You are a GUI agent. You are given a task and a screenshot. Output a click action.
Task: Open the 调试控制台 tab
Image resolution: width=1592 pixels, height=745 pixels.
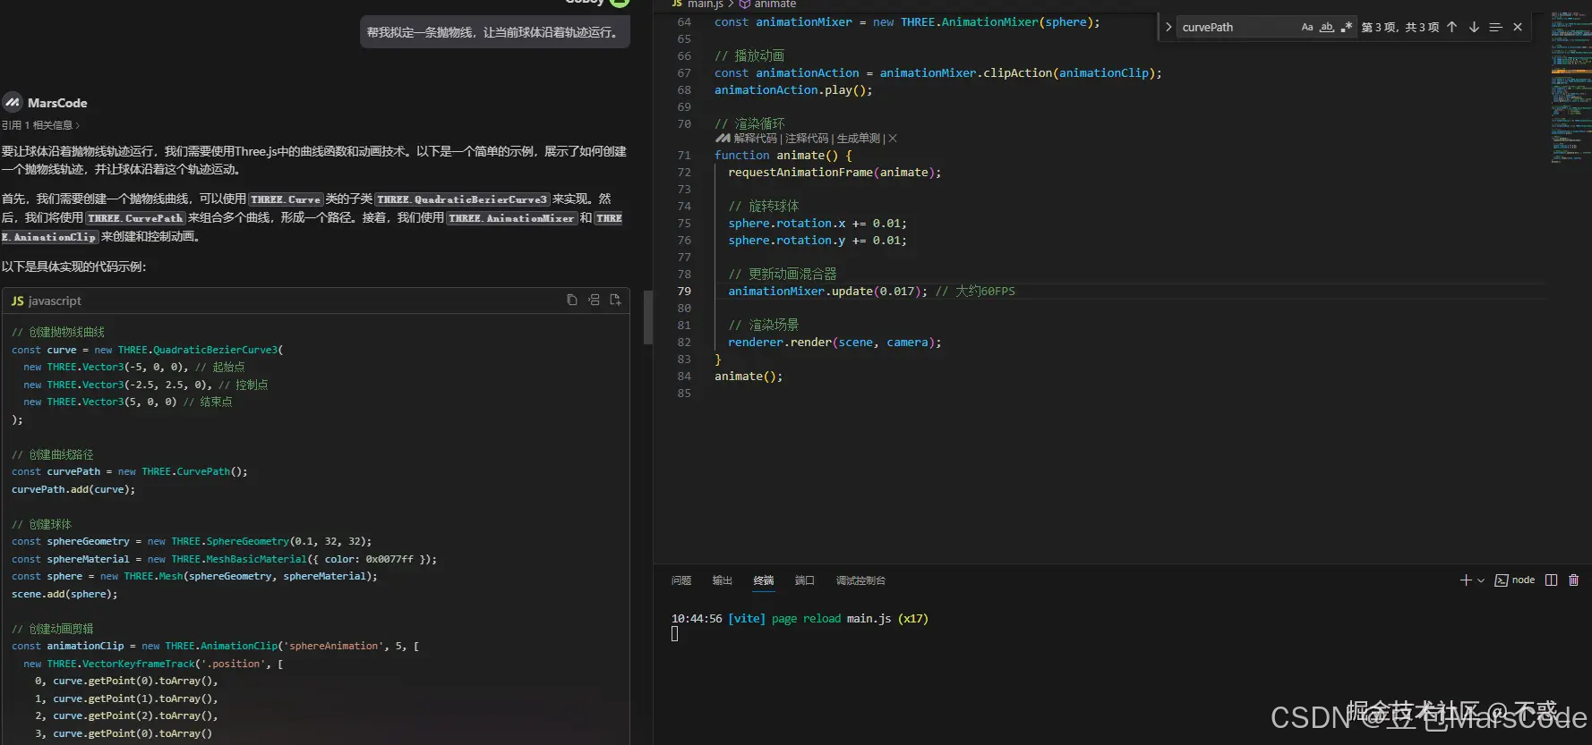click(860, 580)
